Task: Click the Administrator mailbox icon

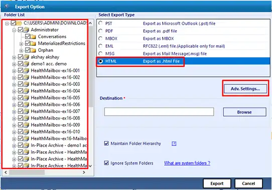Action: (x=26, y=30)
